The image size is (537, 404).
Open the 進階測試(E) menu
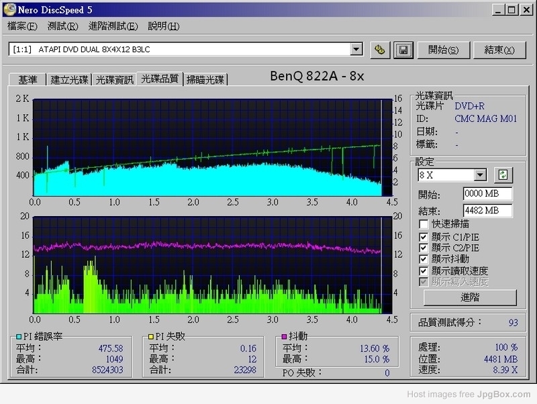pos(113,26)
